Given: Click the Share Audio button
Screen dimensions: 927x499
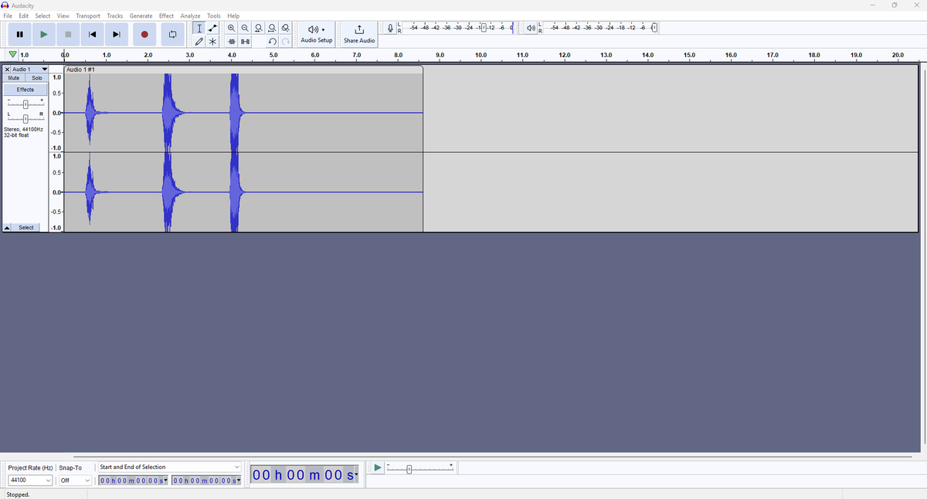Looking at the screenshot, I should coord(359,34).
